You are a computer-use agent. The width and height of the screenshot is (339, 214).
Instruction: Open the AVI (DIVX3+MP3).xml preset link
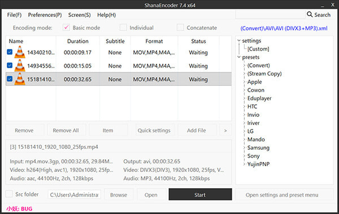coord(284,28)
